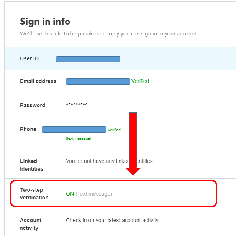The height and width of the screenshot is (236, 236).
Task: Click the Sign in info heading
Action: coord(45,22)
